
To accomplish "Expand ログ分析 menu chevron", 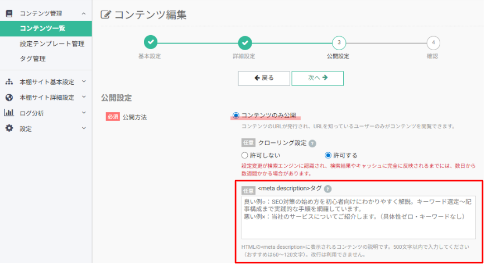I will (84, 113).
